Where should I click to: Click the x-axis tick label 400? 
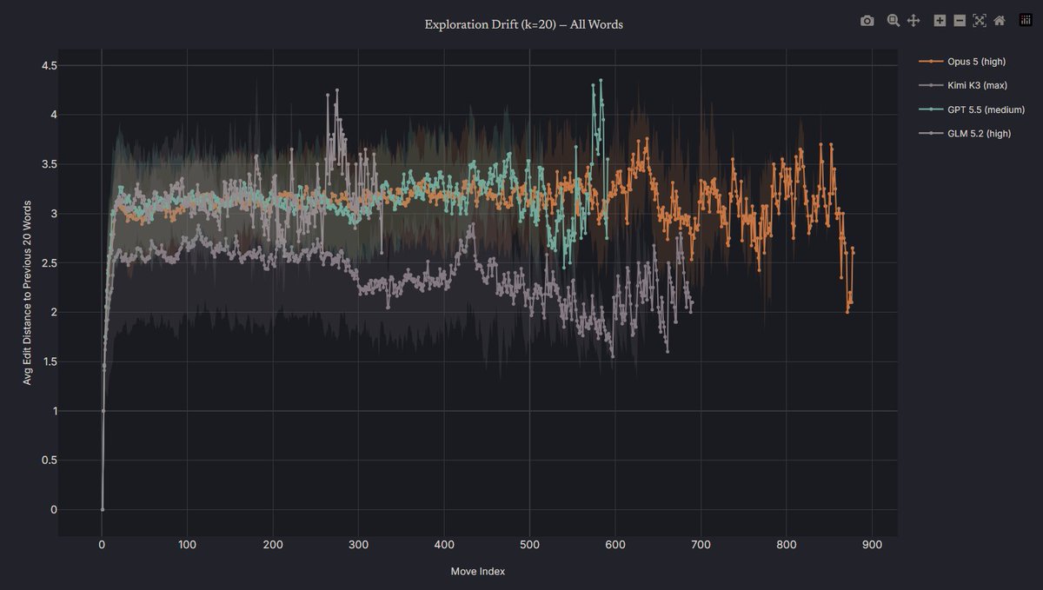pos(444,545)
